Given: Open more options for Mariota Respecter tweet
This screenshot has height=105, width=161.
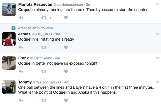Looking at the screenshot, I should pos(157,4).
